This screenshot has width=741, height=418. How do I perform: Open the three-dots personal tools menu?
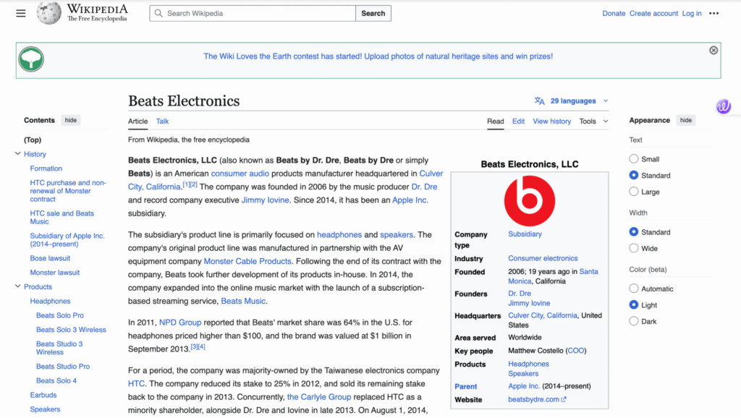point(714,13)
